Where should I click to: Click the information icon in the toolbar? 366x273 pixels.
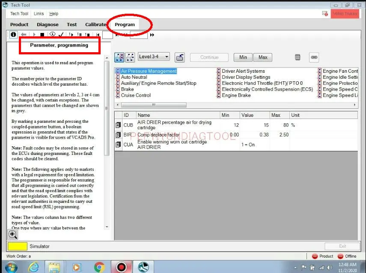tap(13, 35)
